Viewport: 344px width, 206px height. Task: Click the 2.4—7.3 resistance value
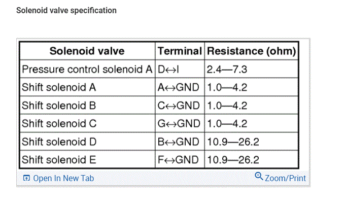point(227,69)
